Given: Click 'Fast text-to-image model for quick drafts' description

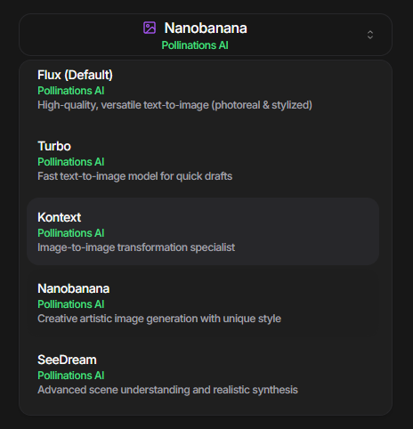Looking at the screenshot, I should [x=135, y=176].
